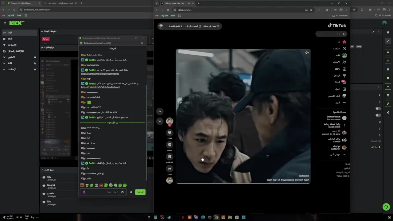This screenshot has height=221, width=393.
Task: Open File Explorer folder in taskbar
Action: pyautogui.click(x=230, y=217)
